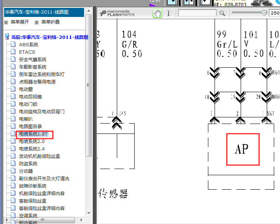Select 分动器 item
280x224 pixels.
point(26,171)
